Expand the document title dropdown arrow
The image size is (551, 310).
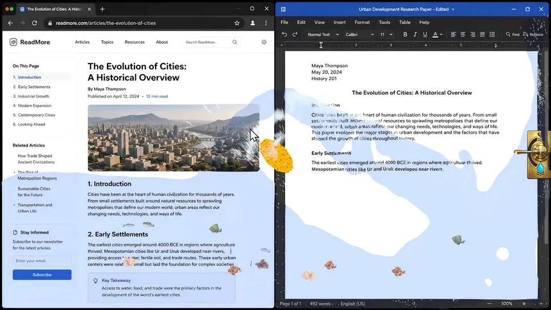(453, 10)
